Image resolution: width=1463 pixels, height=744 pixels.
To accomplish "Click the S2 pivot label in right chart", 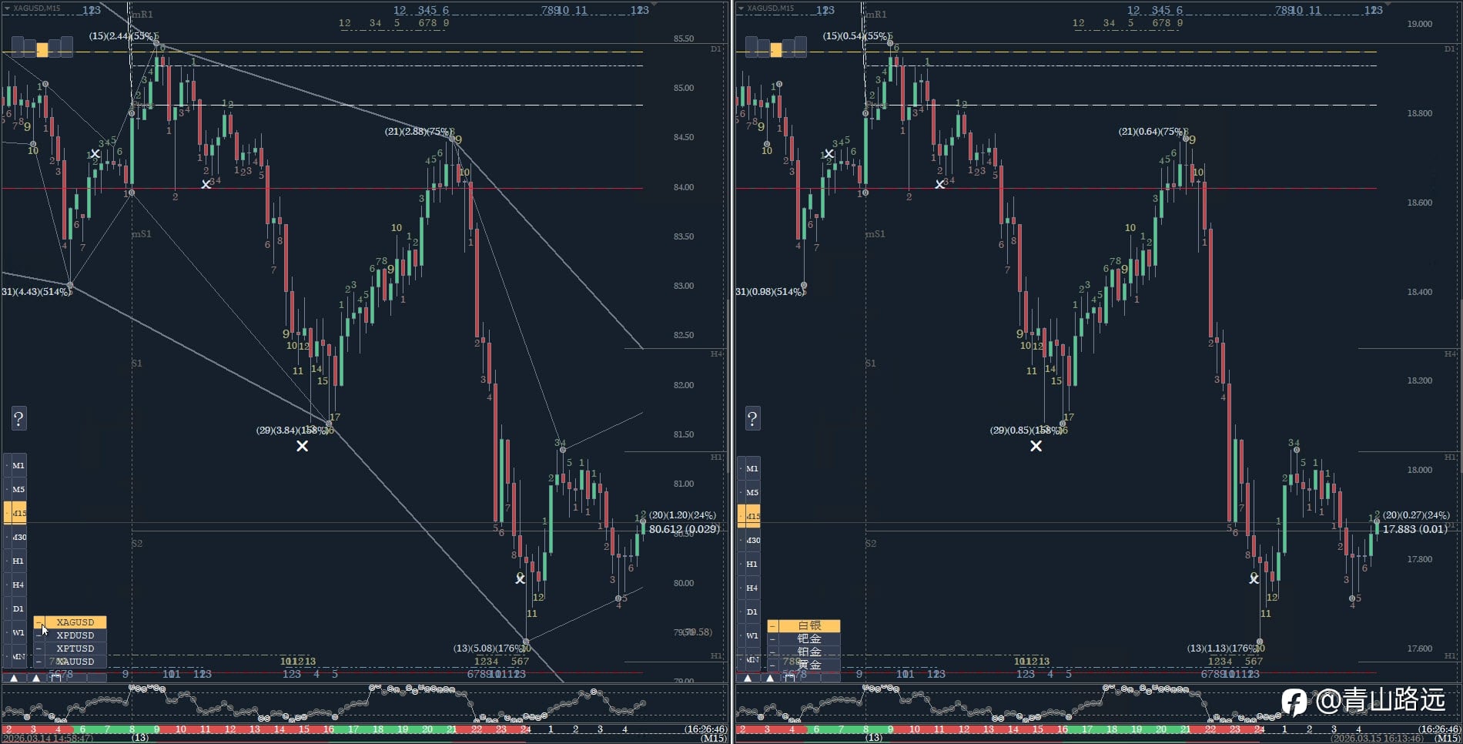I will [871, 544].
